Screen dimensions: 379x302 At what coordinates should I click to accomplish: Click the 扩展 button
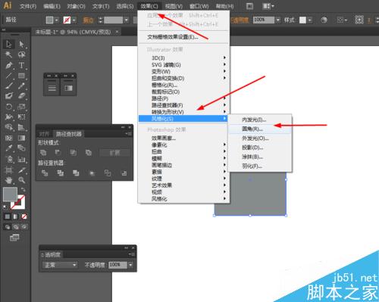[115, 153]
